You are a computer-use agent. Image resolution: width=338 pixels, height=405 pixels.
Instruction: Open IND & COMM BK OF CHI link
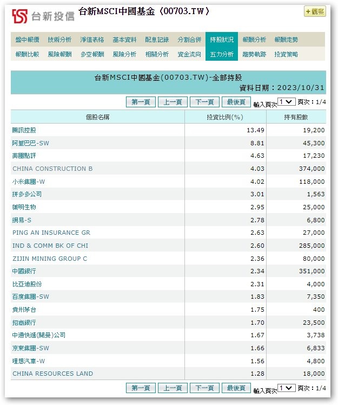point(50,246)
